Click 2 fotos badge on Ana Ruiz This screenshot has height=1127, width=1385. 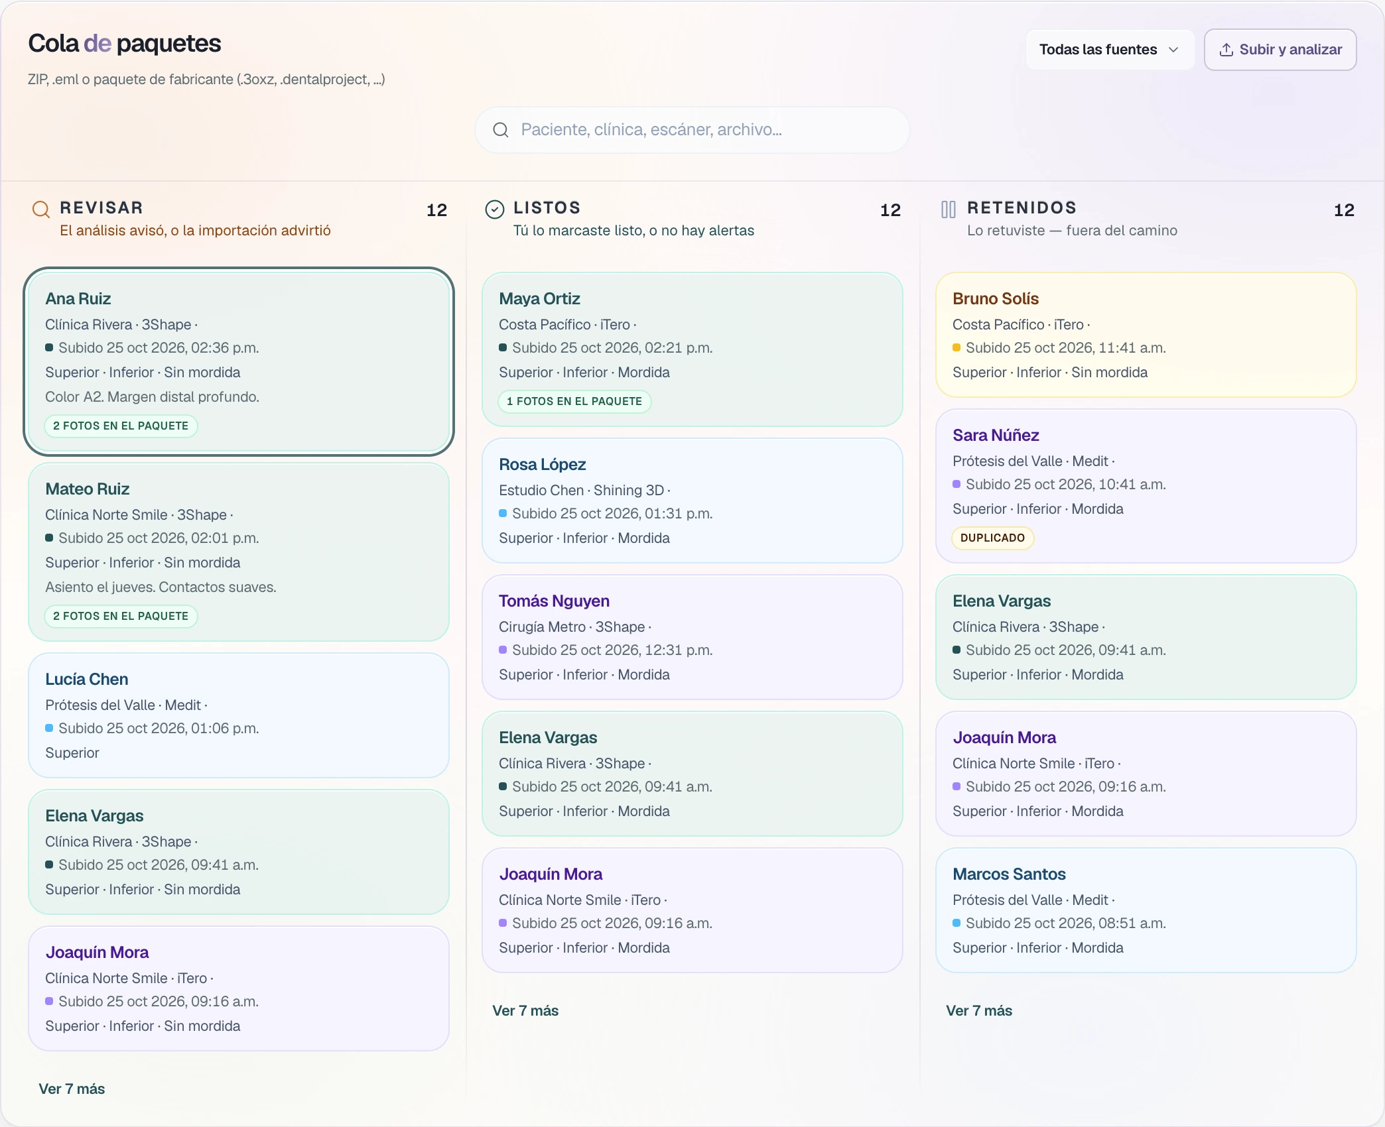pyautogui.click(x=121, y=426)
